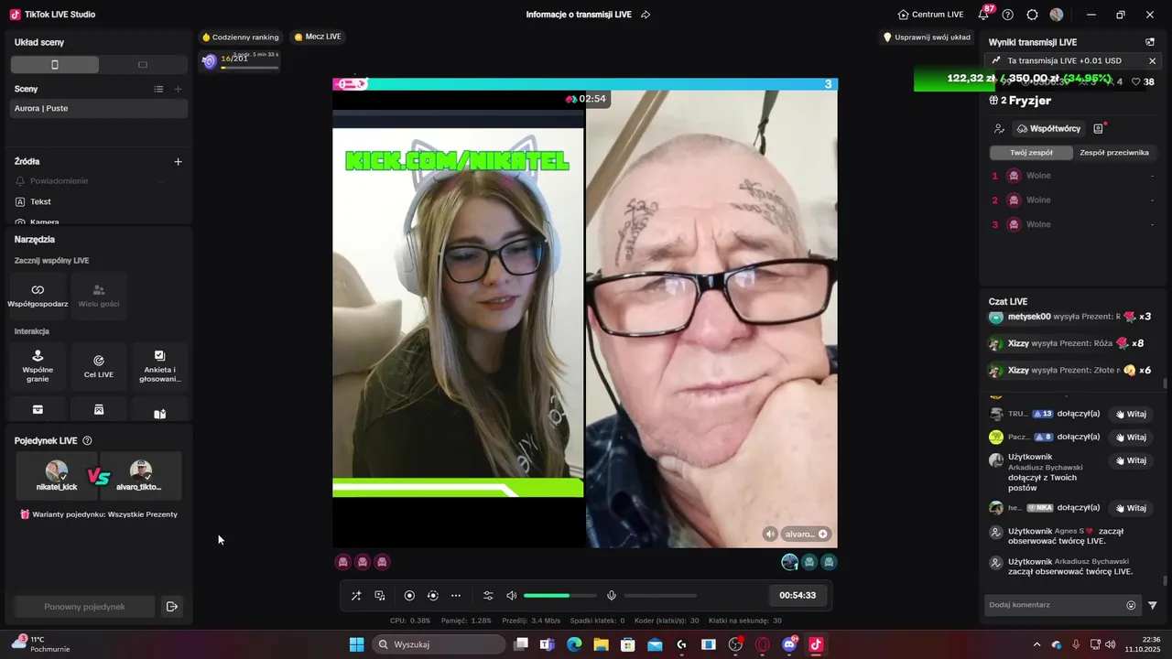This screenshot has height=659, width=1172.
Task: Welcome Arkadiusz Bychawski with Witaj button
Action: pyautogui.click(x=1131, y=460)
